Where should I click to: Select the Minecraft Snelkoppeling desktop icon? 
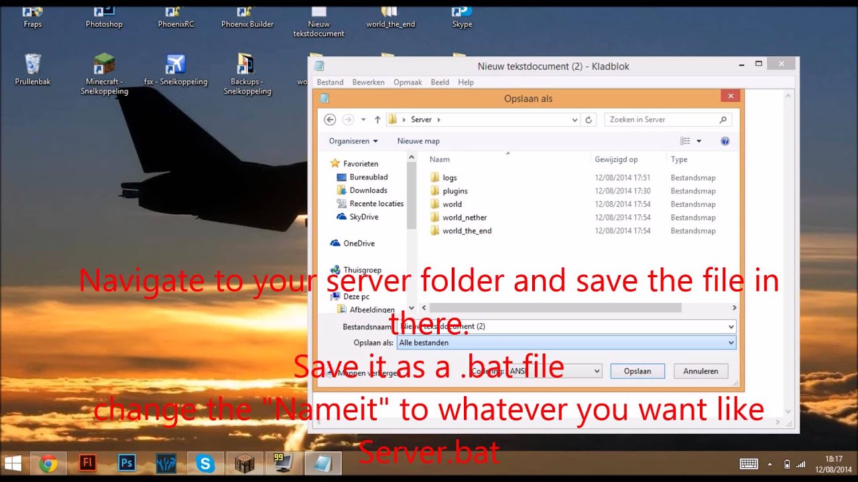coord(105,74)
